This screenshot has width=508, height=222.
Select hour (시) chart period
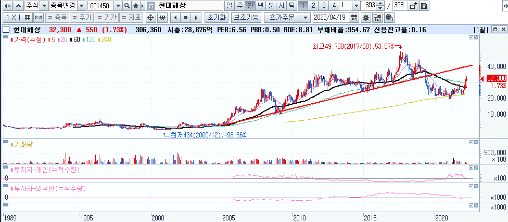[281, 6]
